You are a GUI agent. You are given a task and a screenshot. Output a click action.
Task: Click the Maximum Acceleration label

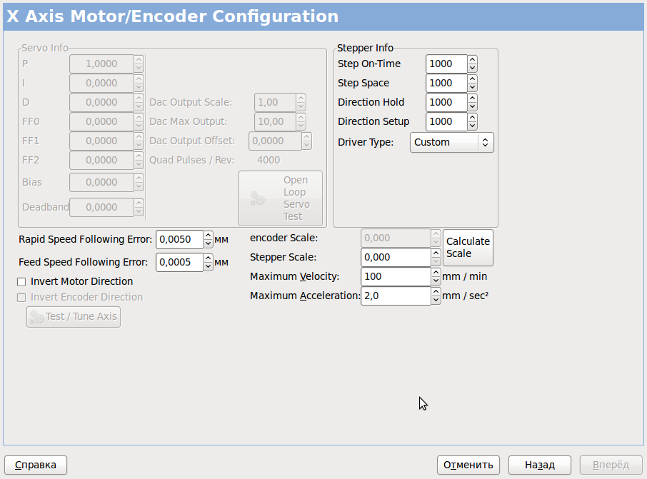tap(305, 296)
